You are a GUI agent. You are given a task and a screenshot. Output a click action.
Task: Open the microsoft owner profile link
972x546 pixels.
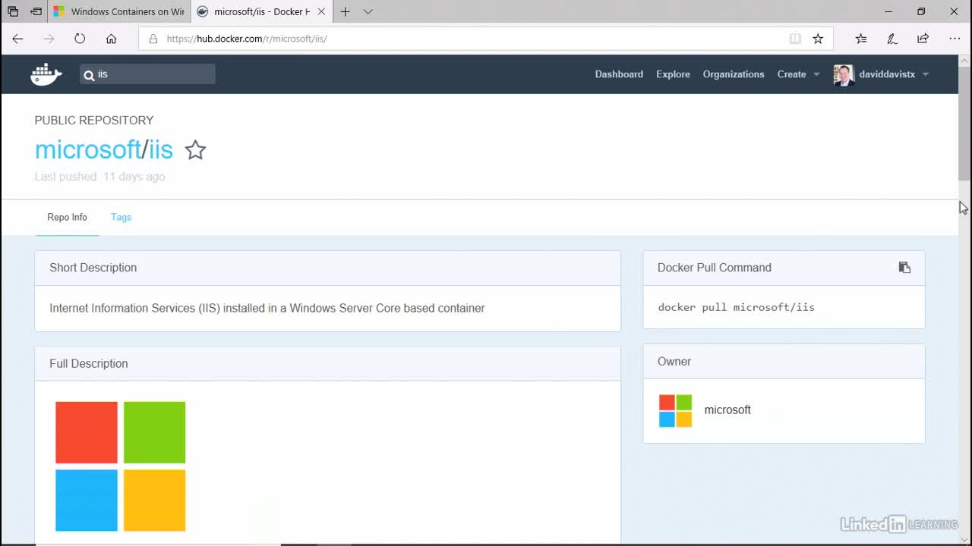[727, 410]
